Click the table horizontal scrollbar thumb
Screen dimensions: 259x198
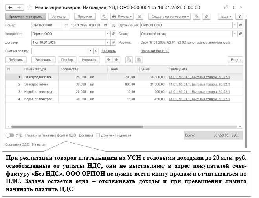[x=77, y=126]
